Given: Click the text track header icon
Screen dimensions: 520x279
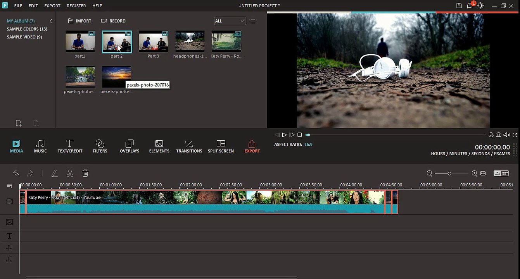Looking at the screenshot, I should tap(10, 236).
